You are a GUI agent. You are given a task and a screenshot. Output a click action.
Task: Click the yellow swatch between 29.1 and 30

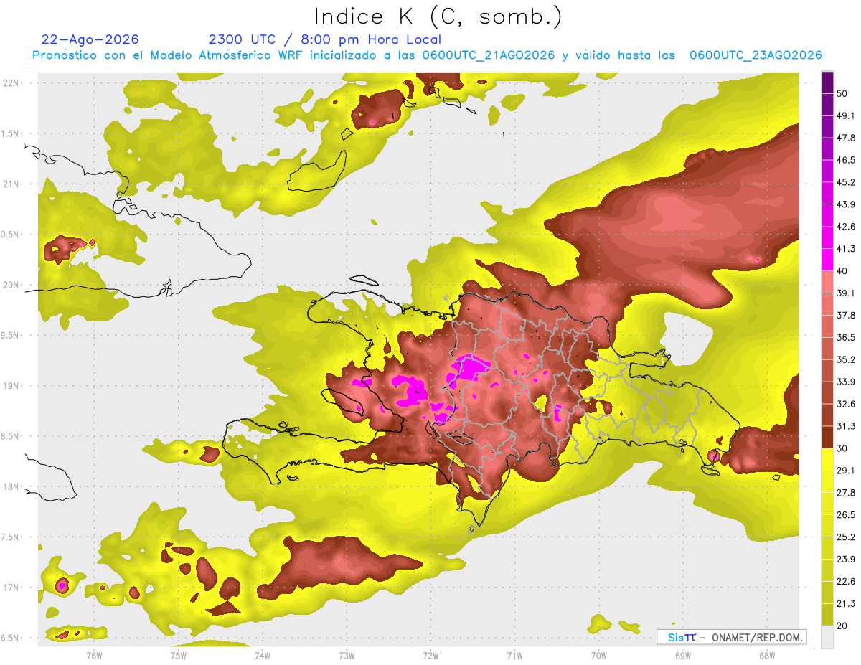(x=827, y=459)
